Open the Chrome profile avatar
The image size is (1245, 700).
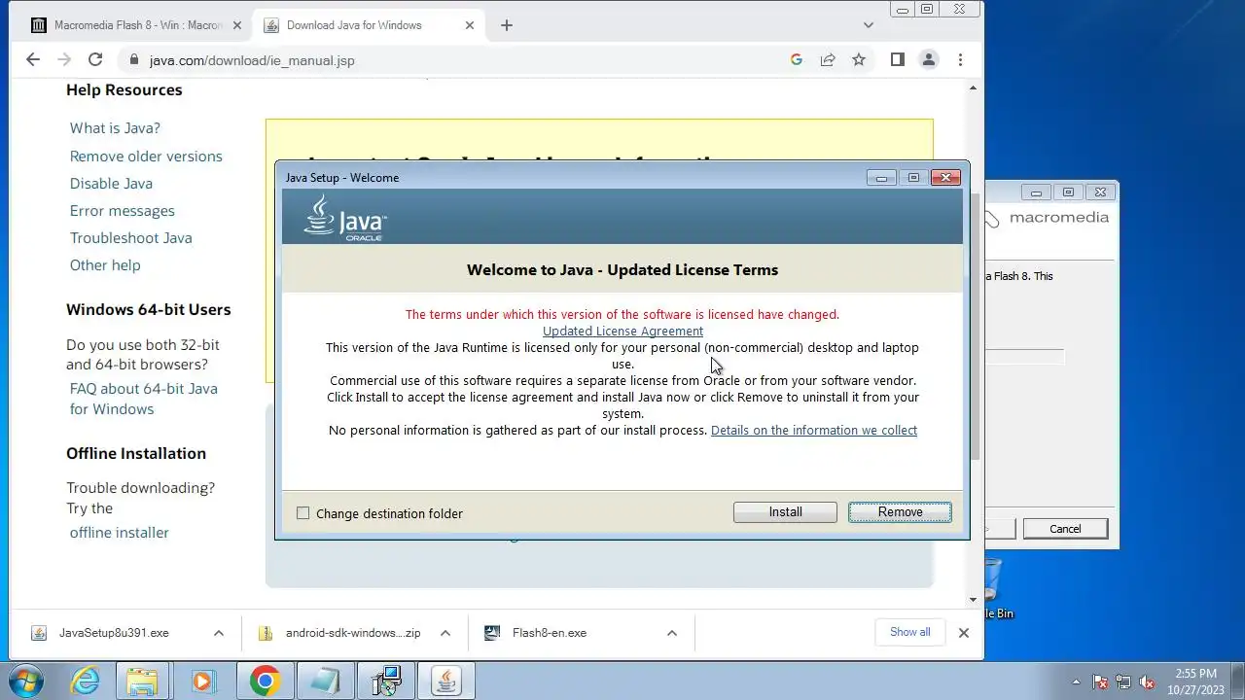(929, 60)
